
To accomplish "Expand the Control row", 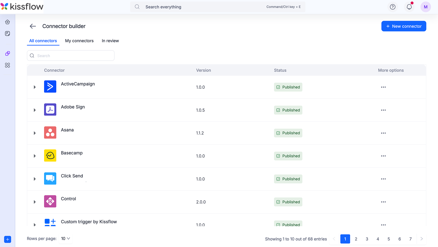I will click(35, 202).
